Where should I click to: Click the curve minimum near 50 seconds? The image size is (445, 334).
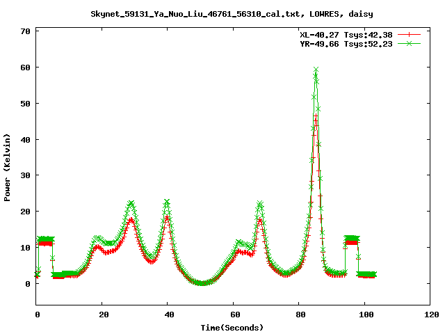202,283
